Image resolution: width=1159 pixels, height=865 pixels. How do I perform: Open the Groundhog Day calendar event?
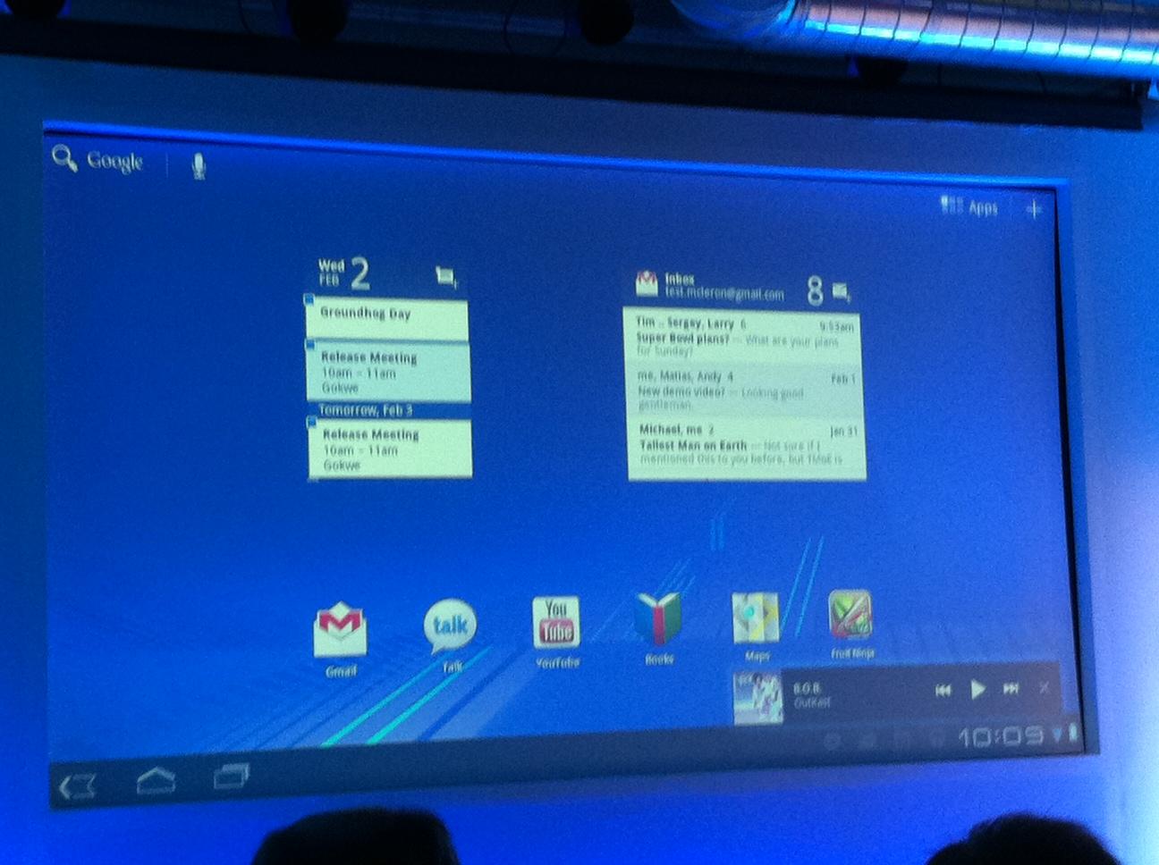(386, 319)
